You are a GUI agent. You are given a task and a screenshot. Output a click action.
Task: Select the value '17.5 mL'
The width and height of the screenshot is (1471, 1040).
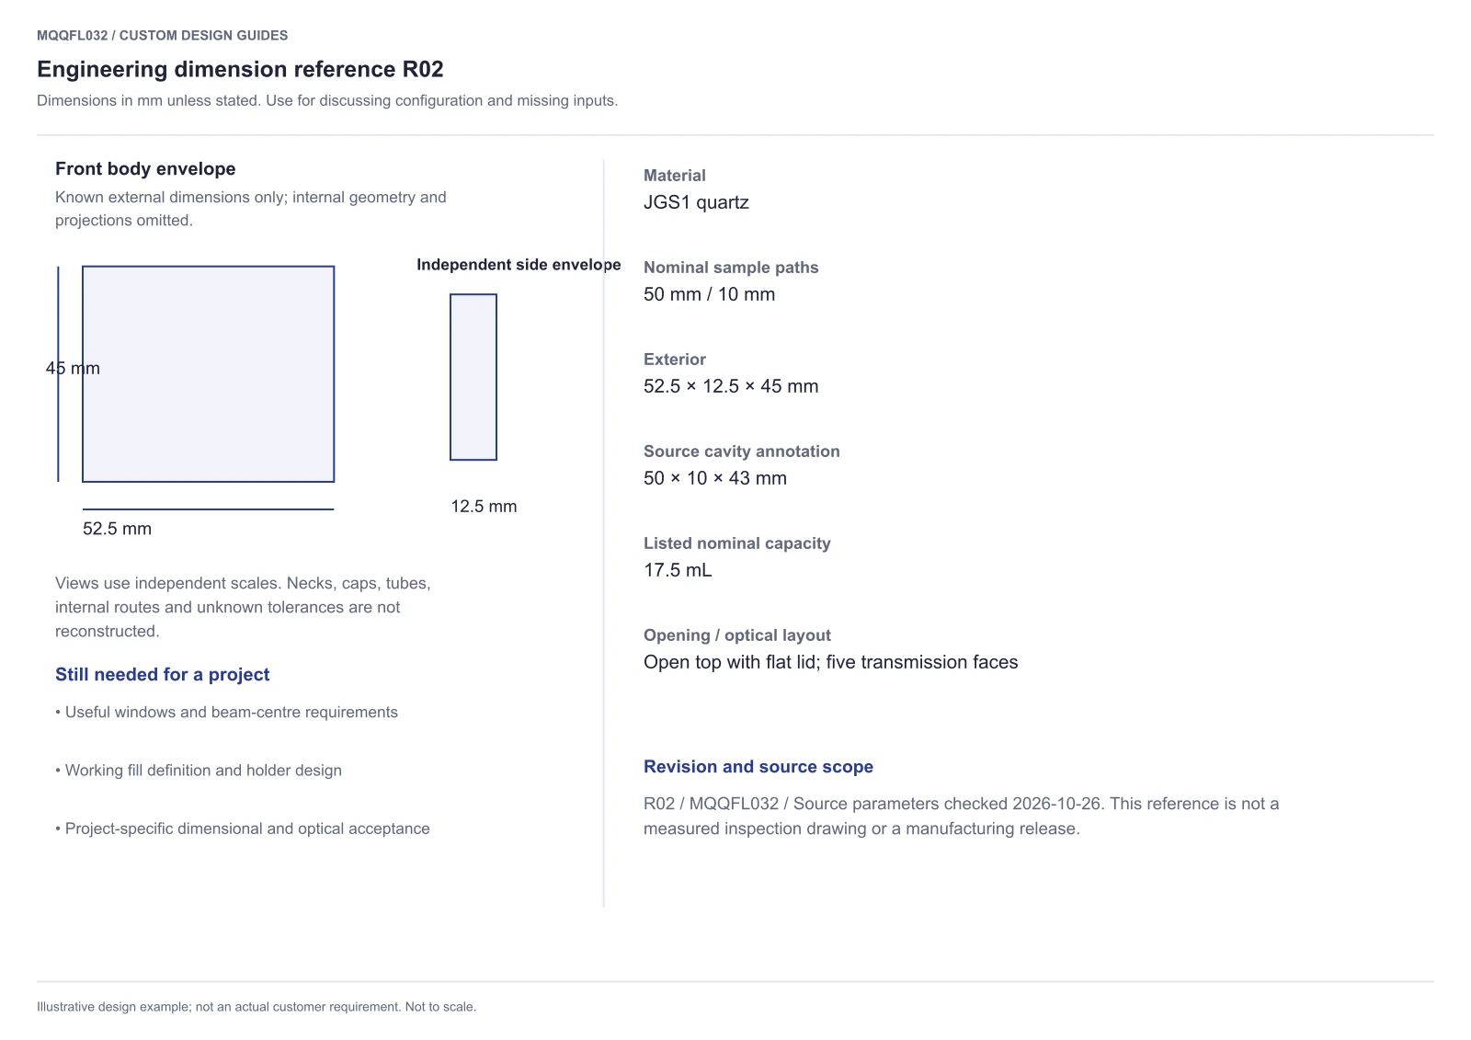coord(678,570)
